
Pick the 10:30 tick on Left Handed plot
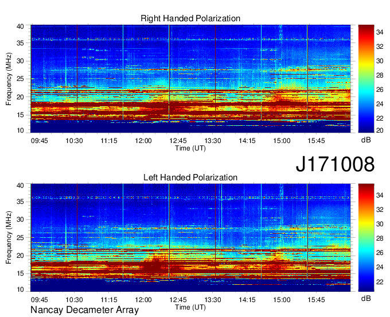[74, 300]
